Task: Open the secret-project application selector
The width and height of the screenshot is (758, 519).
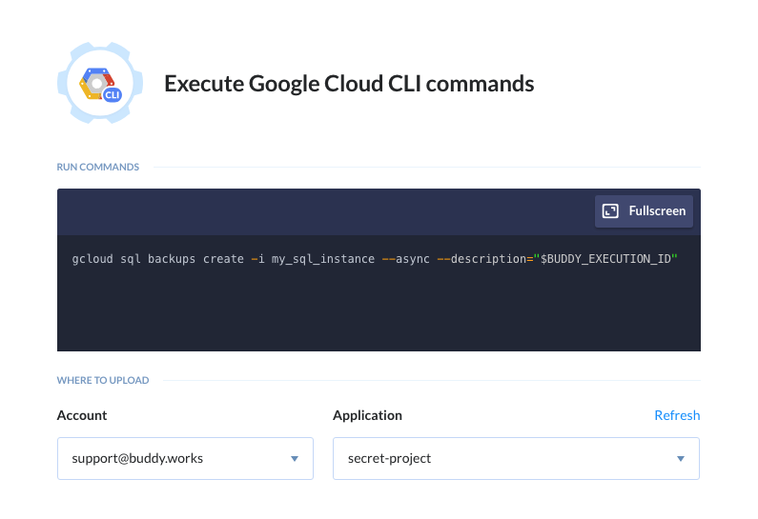Action: click(516, 459)
